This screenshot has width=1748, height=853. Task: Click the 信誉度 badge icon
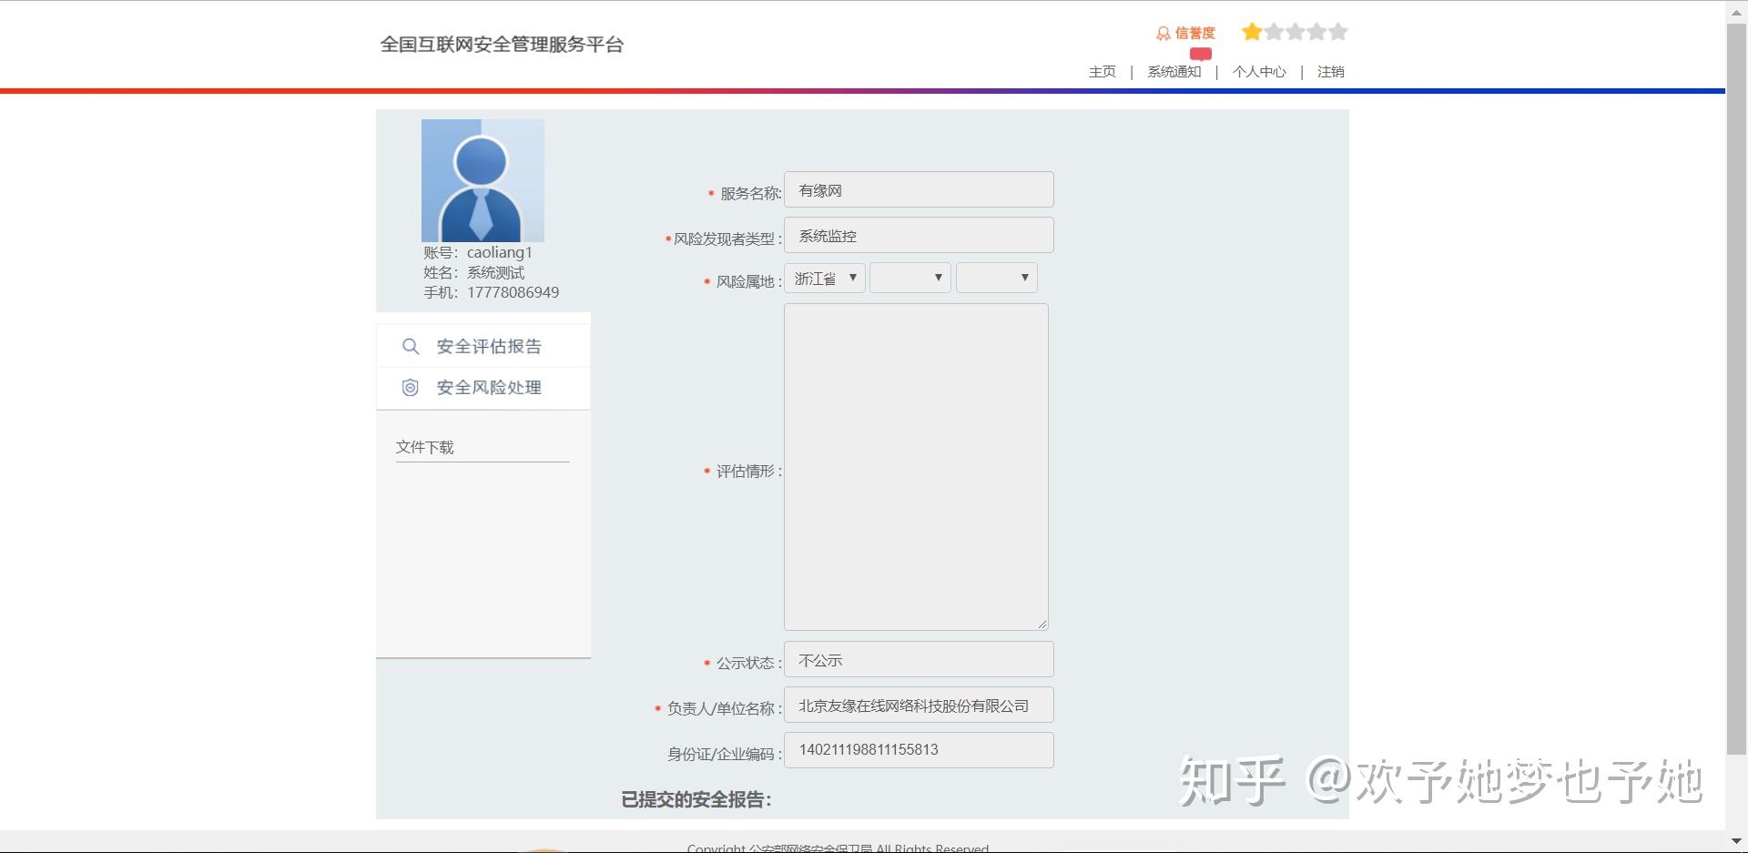(1163, 34)
